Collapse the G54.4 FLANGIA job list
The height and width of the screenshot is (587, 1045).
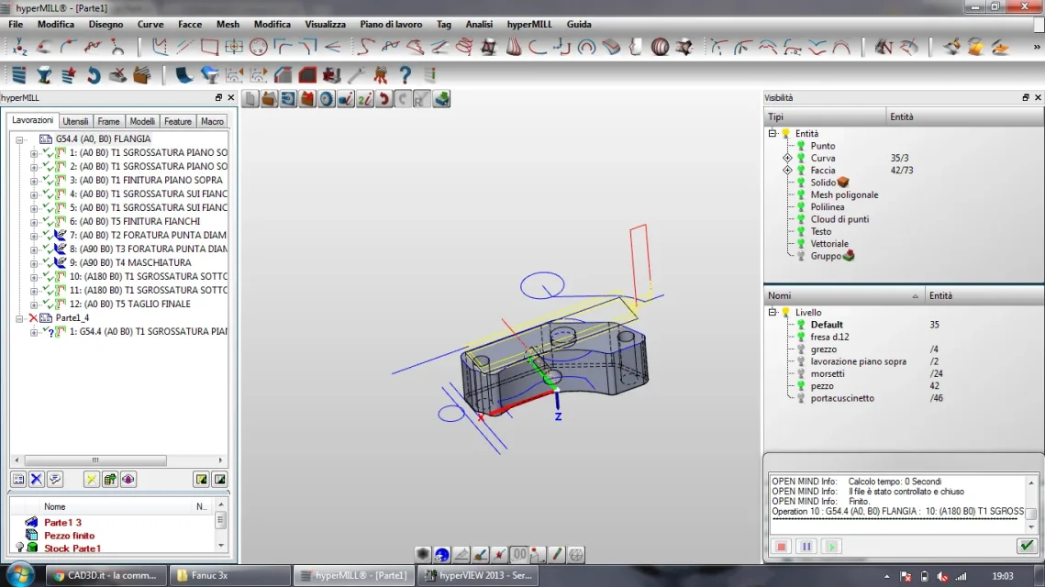(19, 139)
